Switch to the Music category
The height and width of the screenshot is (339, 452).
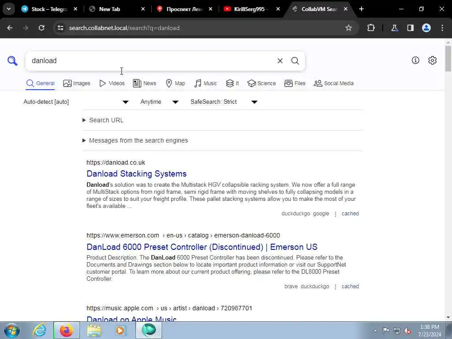pyautogui.click(x=206, y=83)
